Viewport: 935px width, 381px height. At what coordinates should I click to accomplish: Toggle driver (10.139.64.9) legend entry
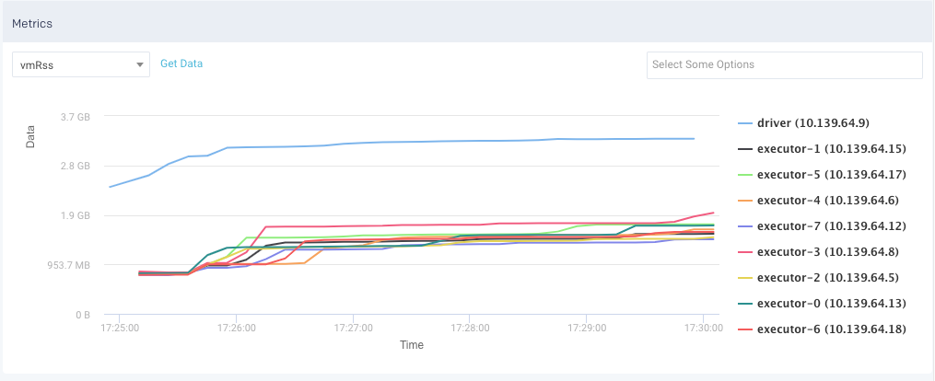[x=812, y=122]
